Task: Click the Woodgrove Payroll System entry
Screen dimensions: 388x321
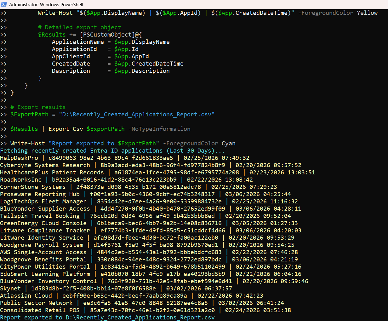Action: (42, 245)
